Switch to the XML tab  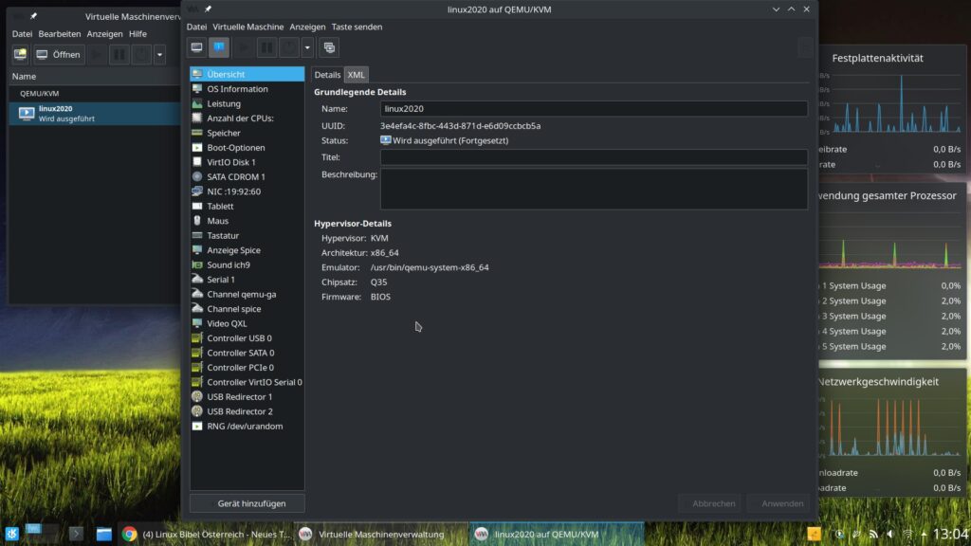click(x=357, y=74)
